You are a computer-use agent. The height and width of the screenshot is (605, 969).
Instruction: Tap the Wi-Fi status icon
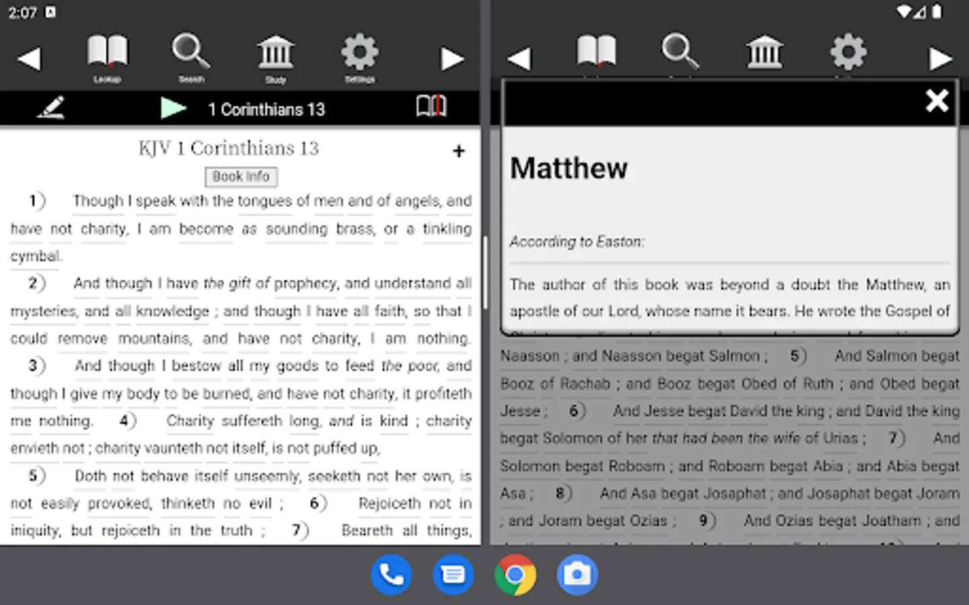click(x=904, y=12)
